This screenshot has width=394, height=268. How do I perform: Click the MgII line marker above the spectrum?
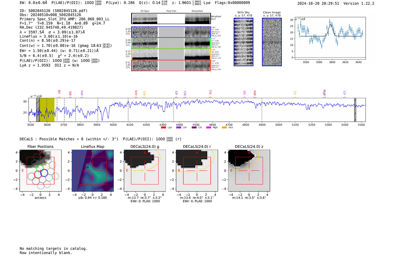324,93
